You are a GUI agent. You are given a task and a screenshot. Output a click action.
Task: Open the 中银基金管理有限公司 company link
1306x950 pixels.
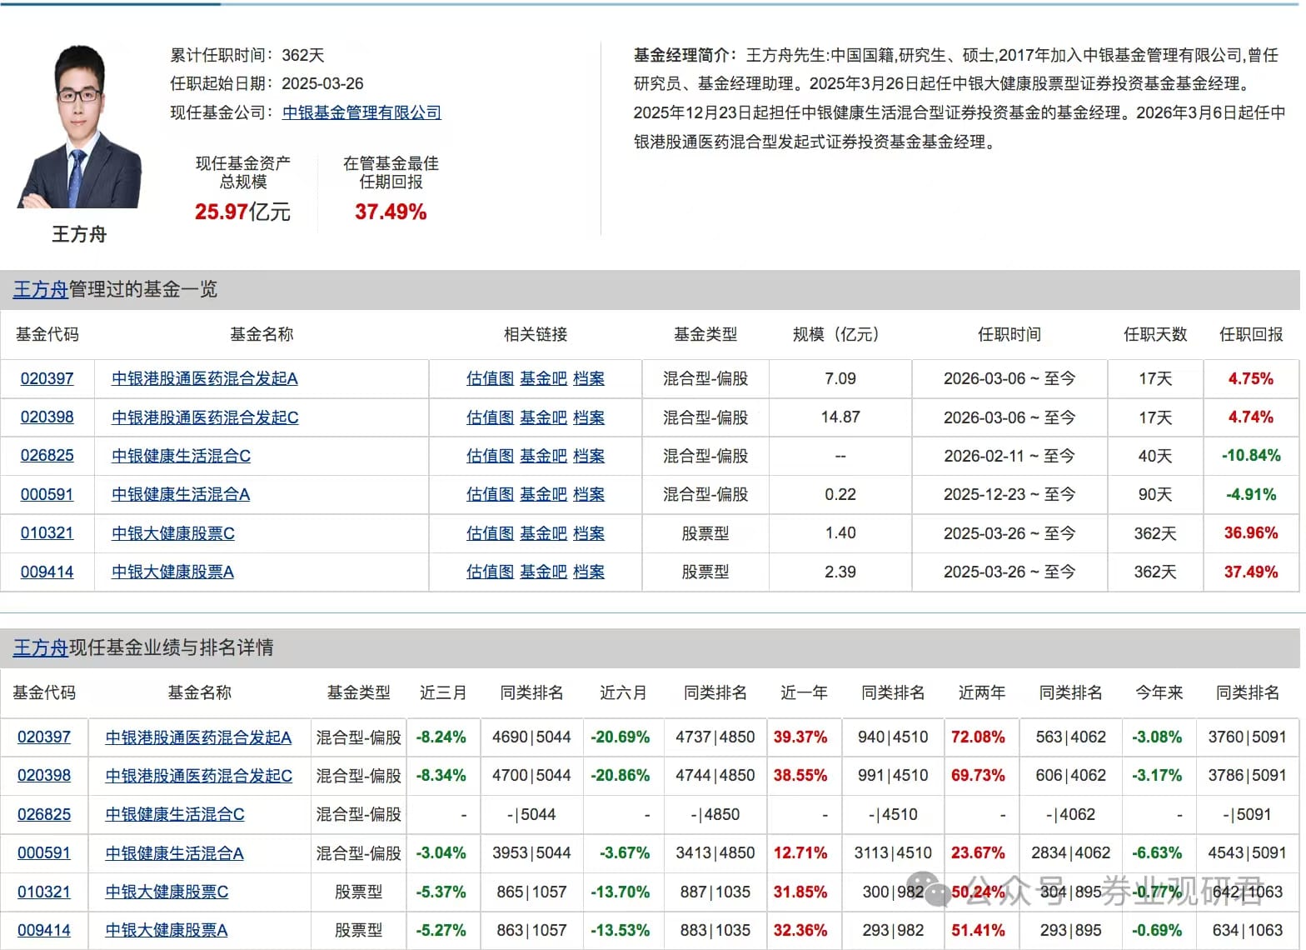click(361, 112)
